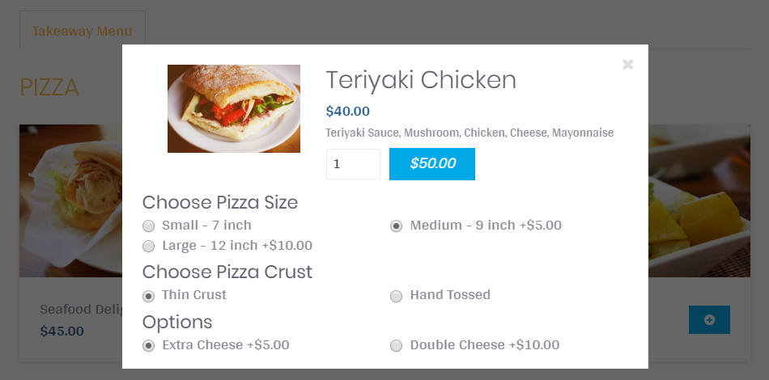The height and width of the screenshot is (380, 769).
Task: Select the Thin Crust radio button
Action: click(x=149, y=296)
